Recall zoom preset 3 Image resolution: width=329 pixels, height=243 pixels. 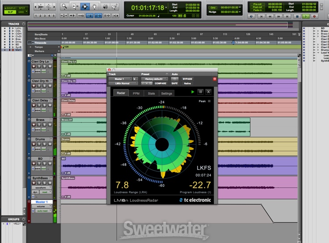[x=45, y=15]
